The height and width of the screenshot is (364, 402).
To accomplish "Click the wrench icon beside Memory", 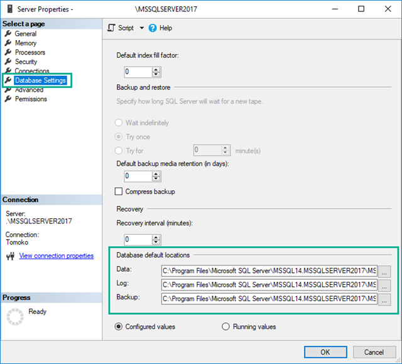I will pyautogui.click(x=8, y=43).
